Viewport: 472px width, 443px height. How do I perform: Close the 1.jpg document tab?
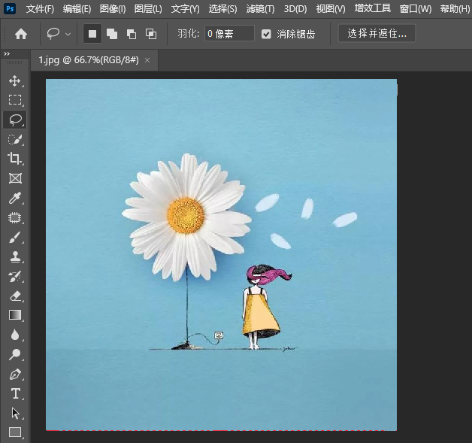147,60
